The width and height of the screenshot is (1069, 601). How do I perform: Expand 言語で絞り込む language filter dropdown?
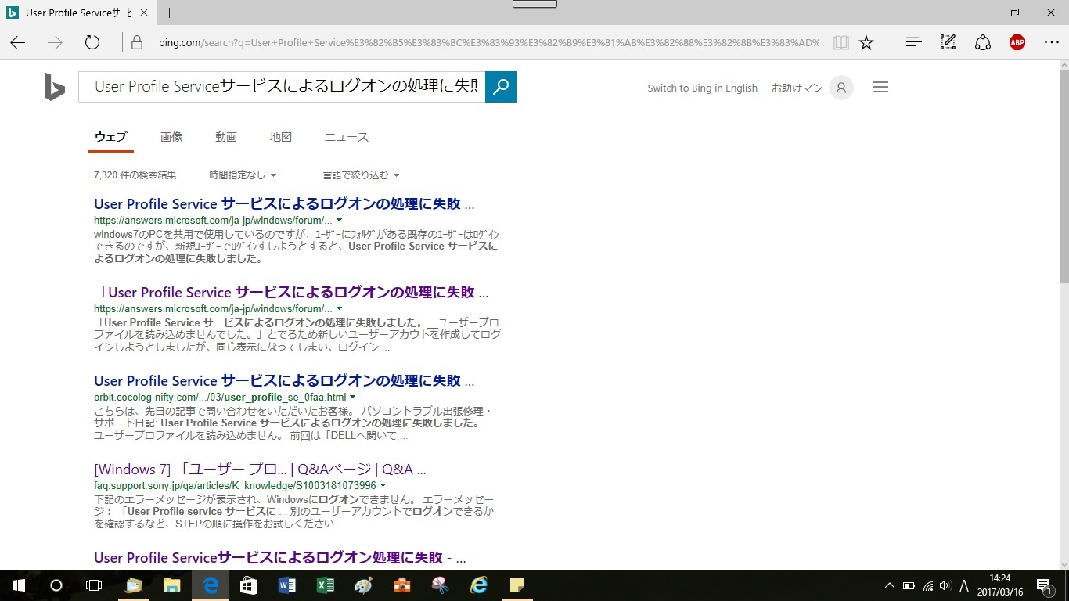coord(361,175)
